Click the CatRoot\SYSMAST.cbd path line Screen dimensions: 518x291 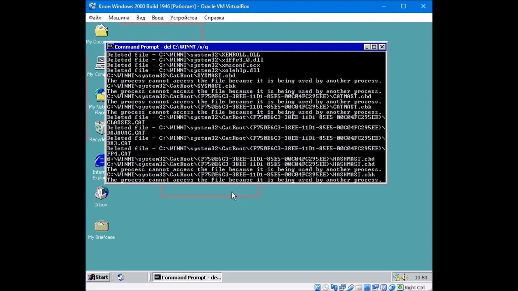[171, 76]
